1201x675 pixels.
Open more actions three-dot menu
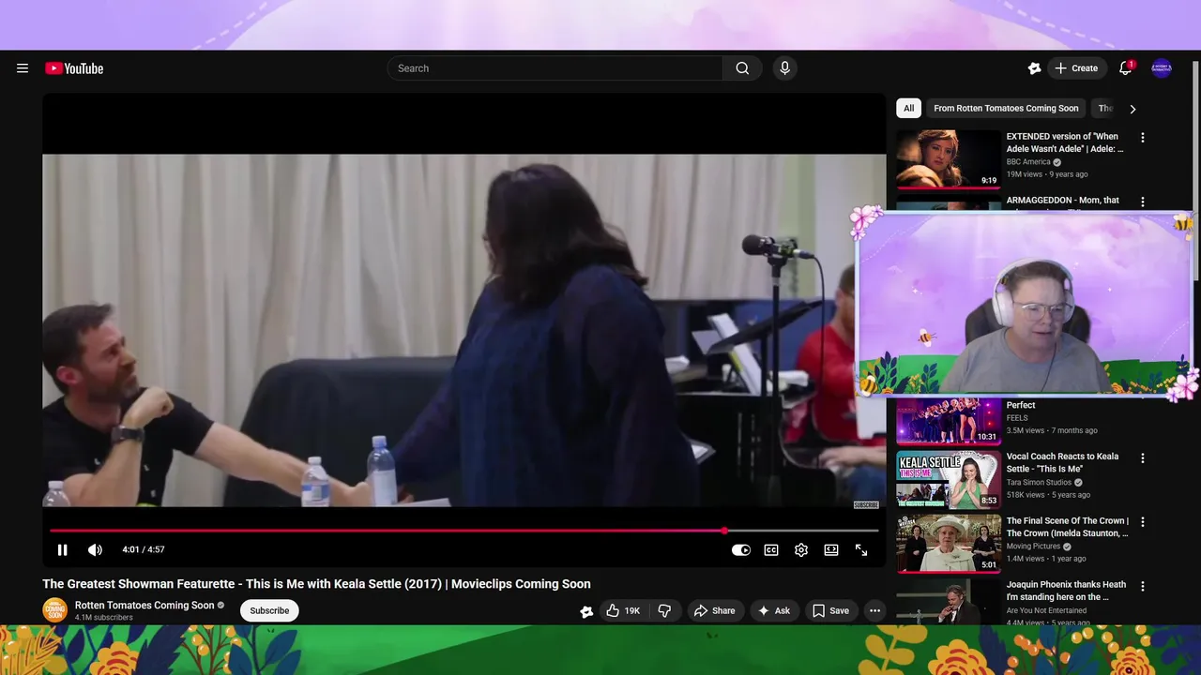tap(874, 610)
